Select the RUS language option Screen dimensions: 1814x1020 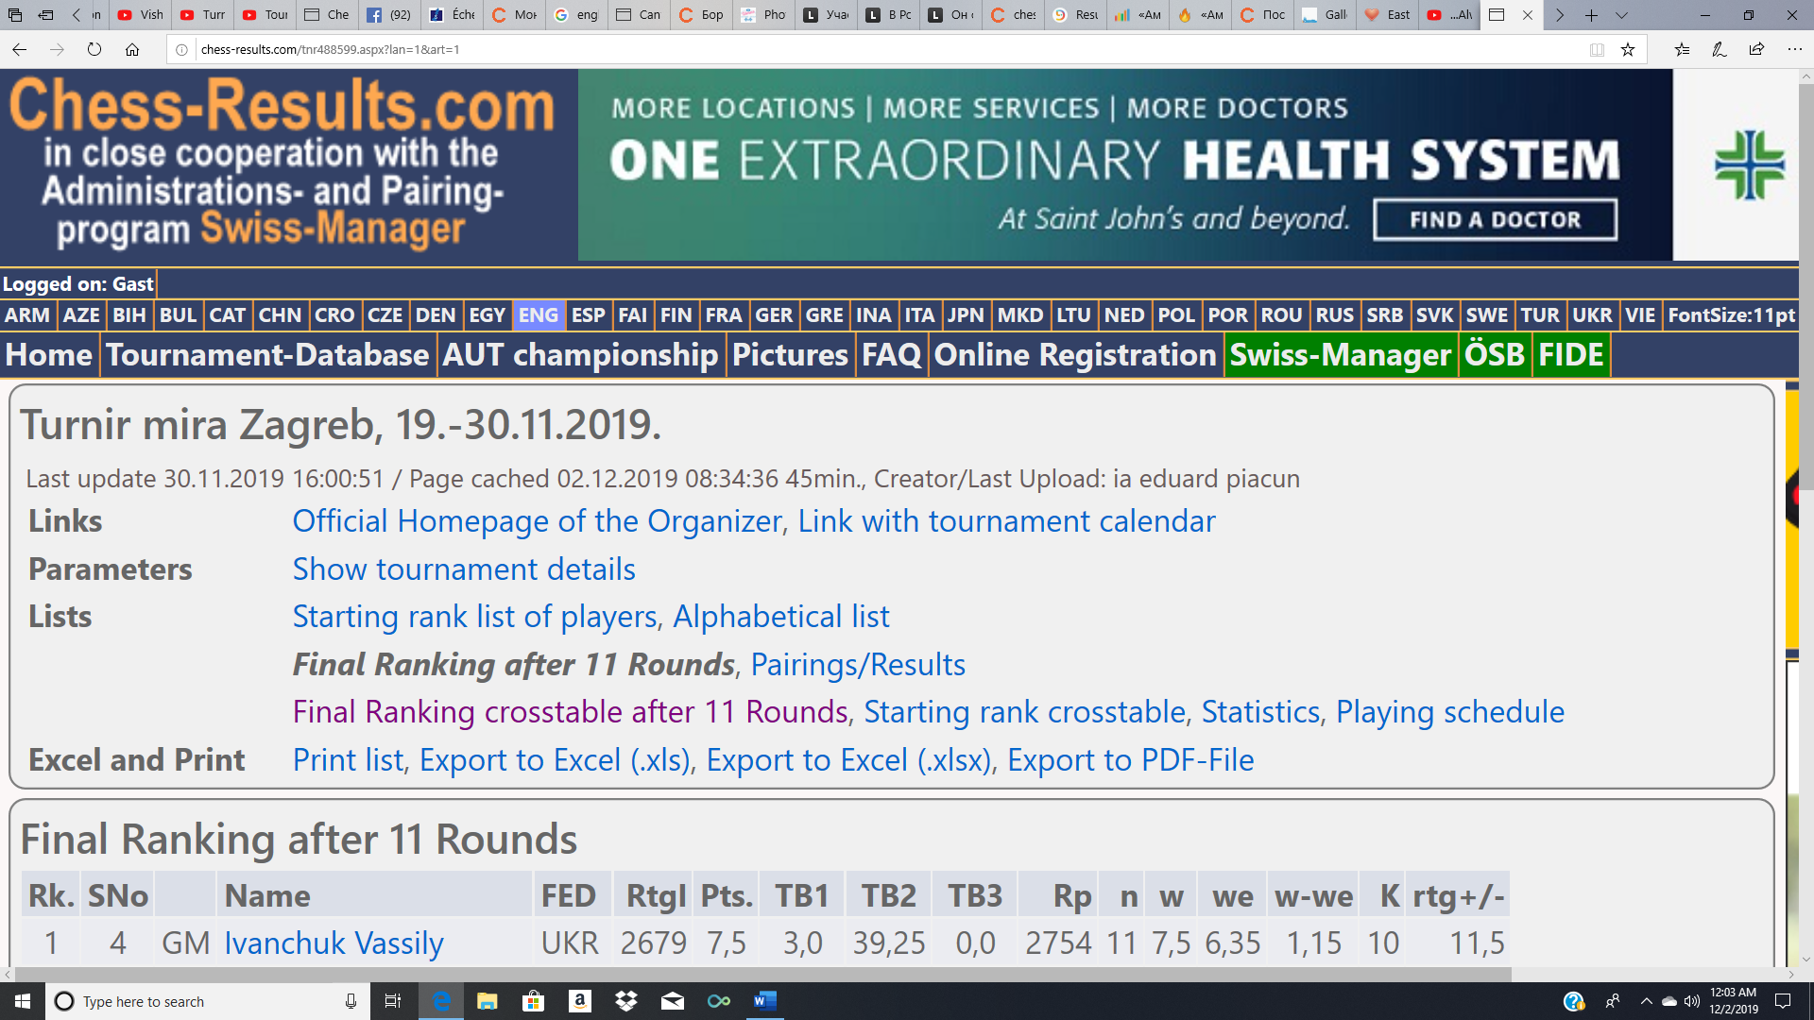click(x=1334, y=315)
